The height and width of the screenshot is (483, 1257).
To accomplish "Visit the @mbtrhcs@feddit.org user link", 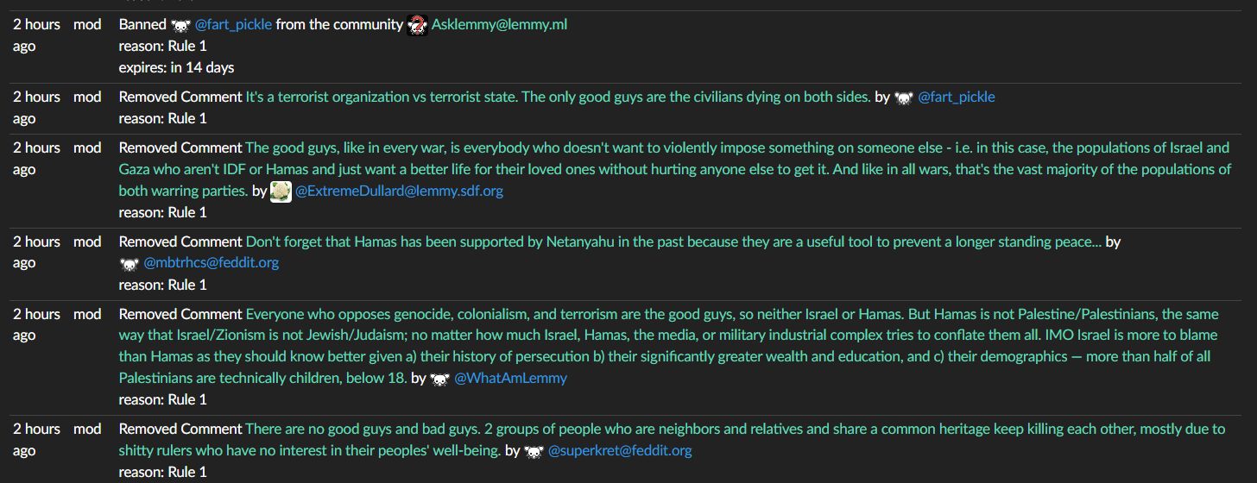I will 211,263.
